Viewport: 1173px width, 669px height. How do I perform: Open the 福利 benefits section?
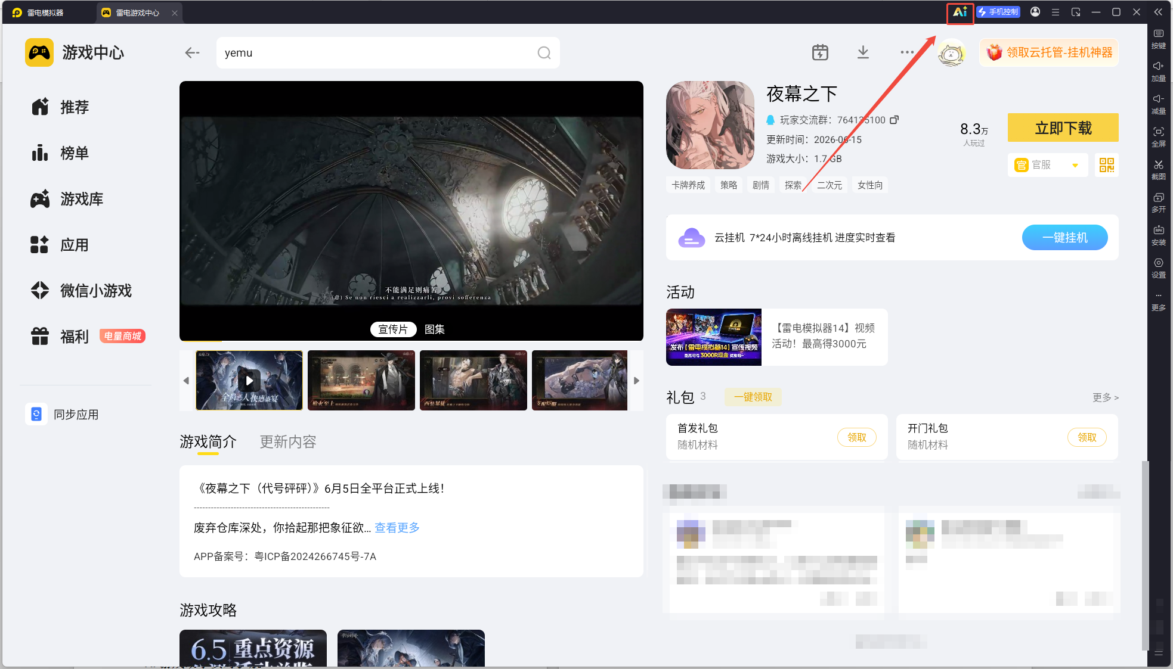coord(60,337)
